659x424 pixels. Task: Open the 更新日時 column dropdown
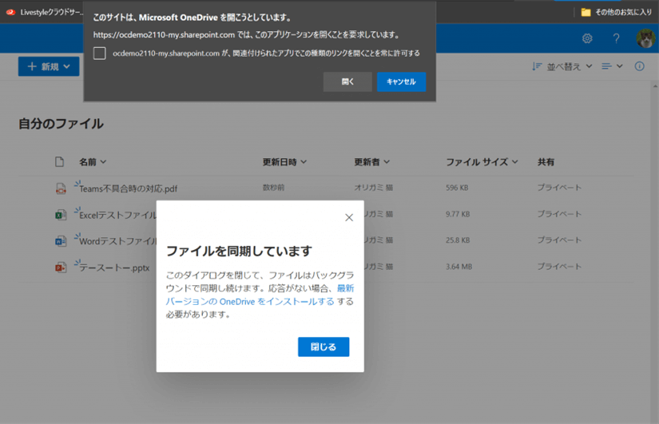point(284,162)
